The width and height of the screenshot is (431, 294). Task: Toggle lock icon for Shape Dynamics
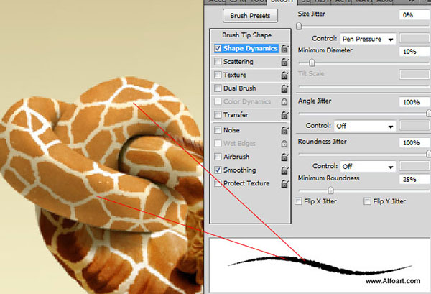[x=284, y=48]
